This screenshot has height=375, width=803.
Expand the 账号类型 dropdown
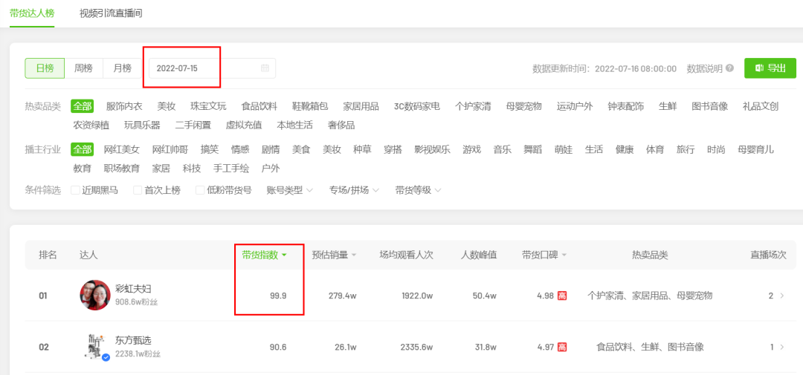click(x=290, y=190)
